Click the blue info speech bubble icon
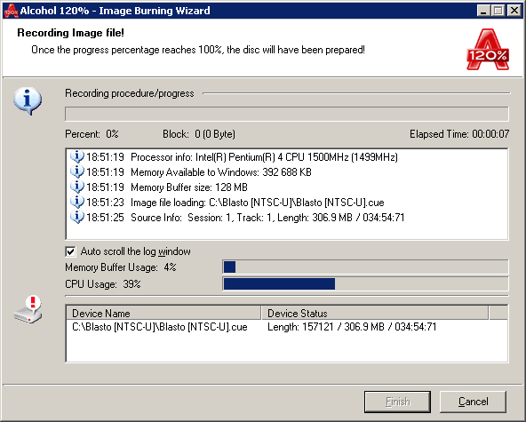The image size is (526, 422). coord(28,101)
